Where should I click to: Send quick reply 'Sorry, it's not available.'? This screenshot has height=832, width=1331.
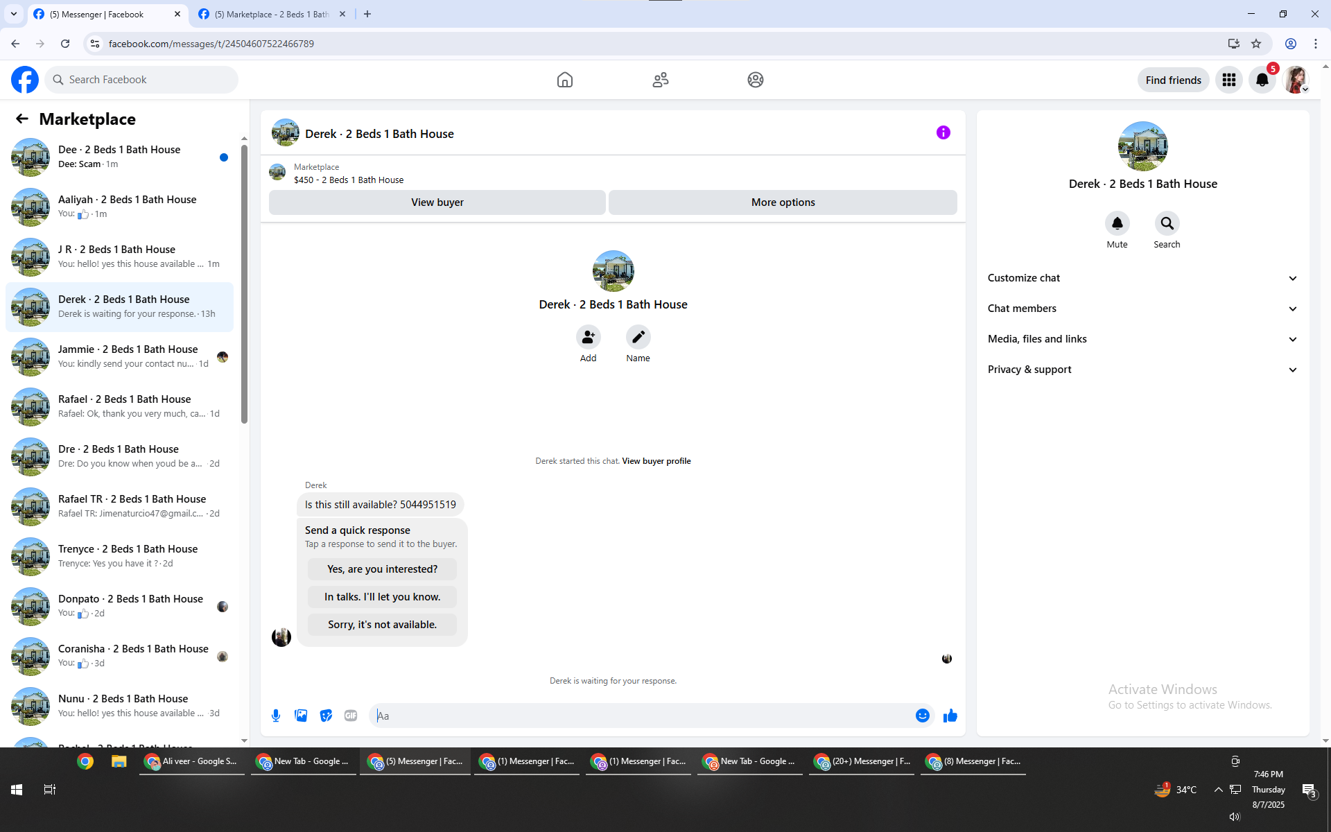(382, 625)
